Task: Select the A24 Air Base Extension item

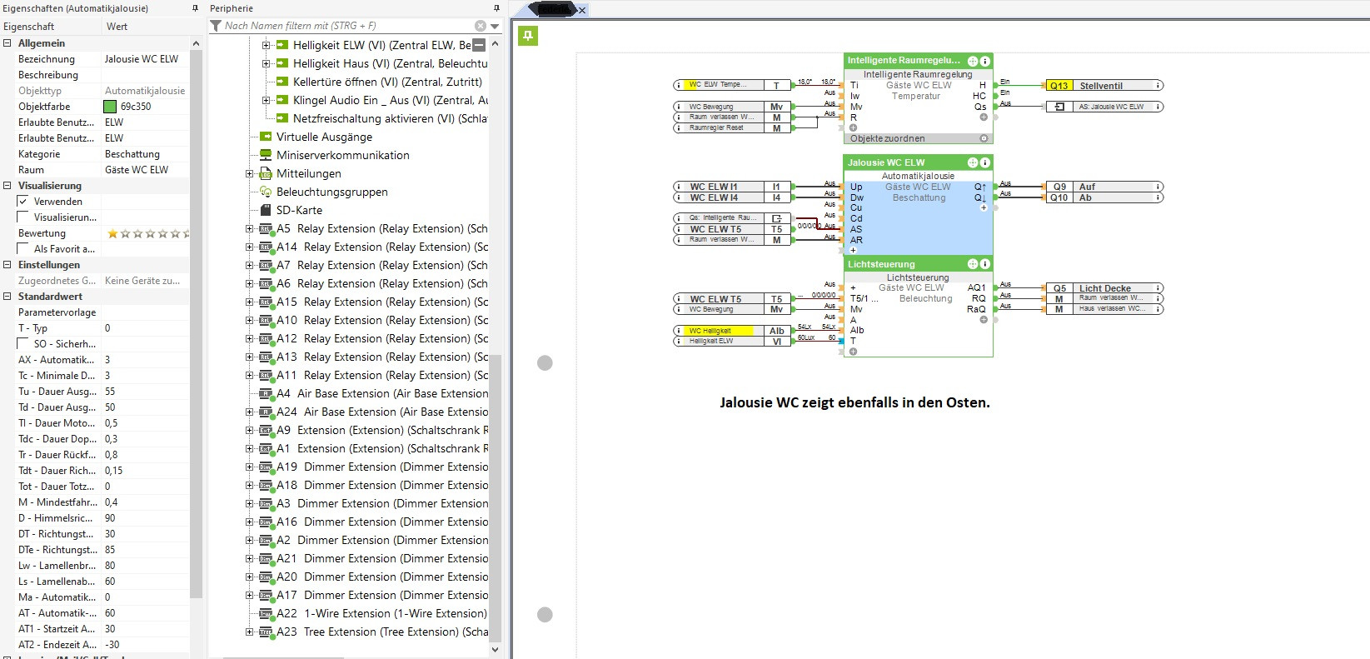Action: point(382,412)
